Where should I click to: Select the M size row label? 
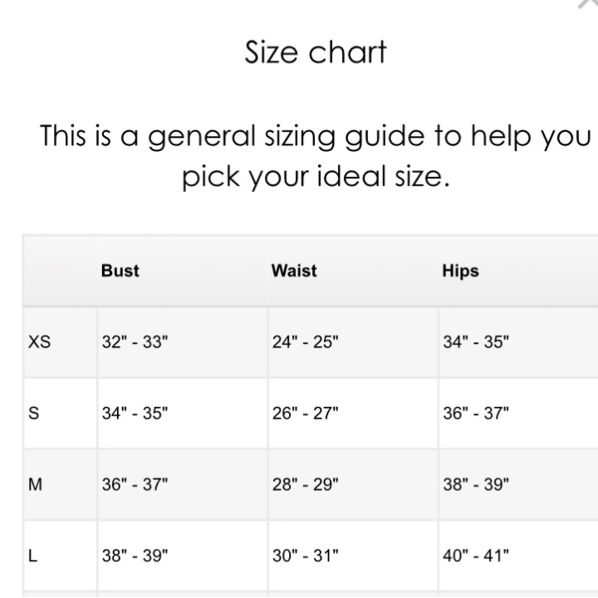pyautogui.click(x=35, y=485)
